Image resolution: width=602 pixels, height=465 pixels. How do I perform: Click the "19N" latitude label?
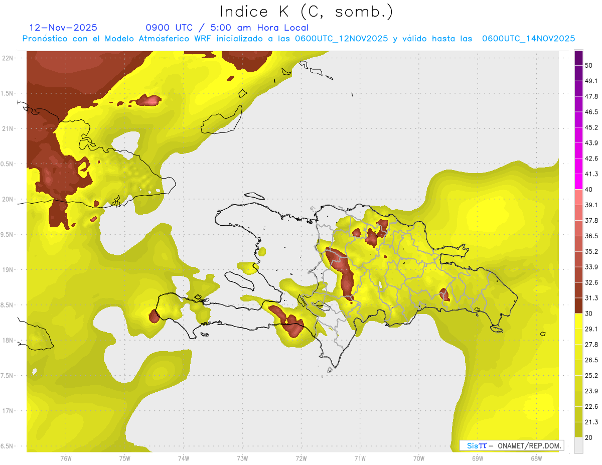[x=9, y=269]
